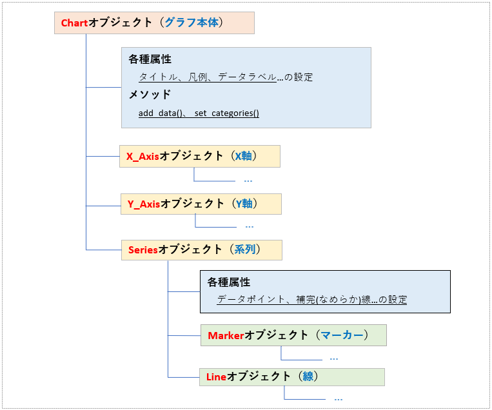The image size is (492, 410).
Task: Click the Chart object root box
Action: 154,23
